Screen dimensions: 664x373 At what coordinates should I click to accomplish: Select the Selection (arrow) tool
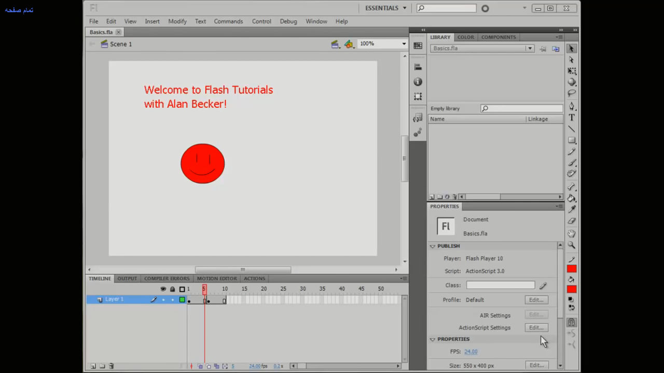point(571,48)
